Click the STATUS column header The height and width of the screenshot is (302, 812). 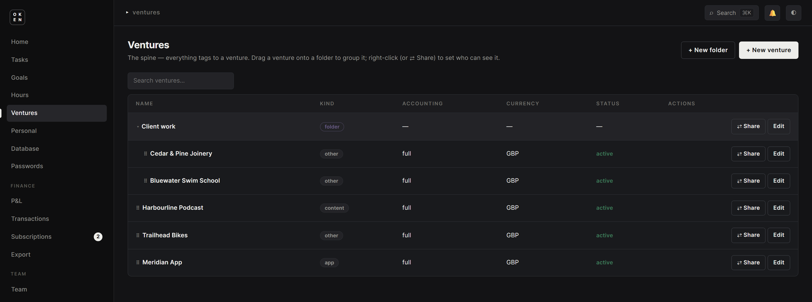tap(608, 103)
